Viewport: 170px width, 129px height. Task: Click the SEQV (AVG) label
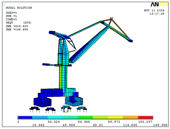pos(19,23)
